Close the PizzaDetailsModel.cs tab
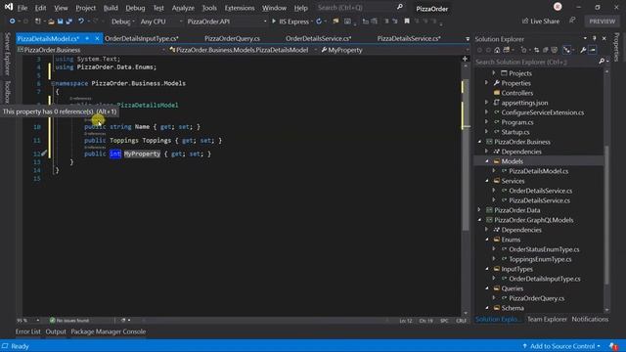 [97, 38]
